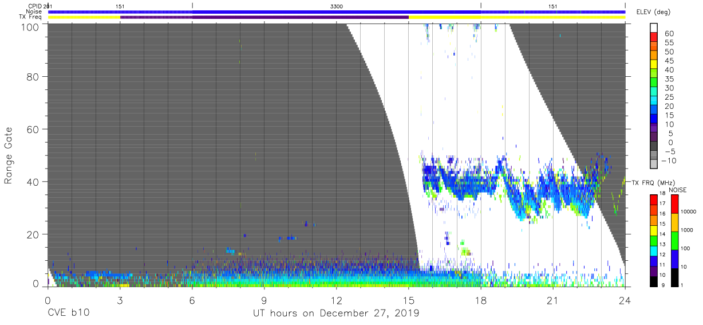Click the NOISE scale label '10000'
This screenshot has width=703, height=325.
[688, 212]
